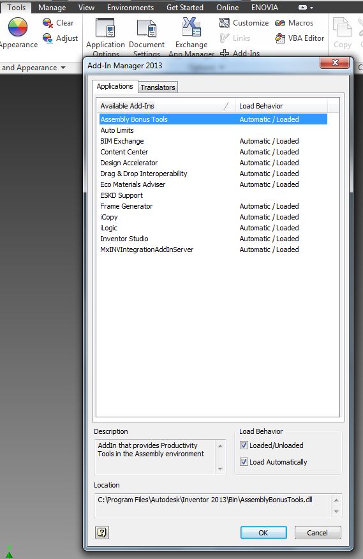Click the Location box up scroll arrow
Image resolution: width=363 pixels, height=559 pixels.
(x=336, y=500)
